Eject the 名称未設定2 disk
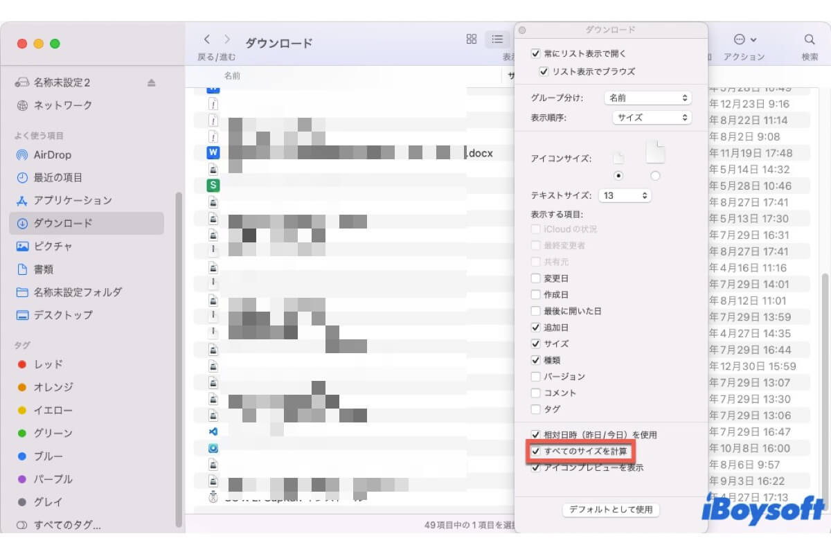The image size is (831, 554). pyautogui.click(x=152, y=83)
